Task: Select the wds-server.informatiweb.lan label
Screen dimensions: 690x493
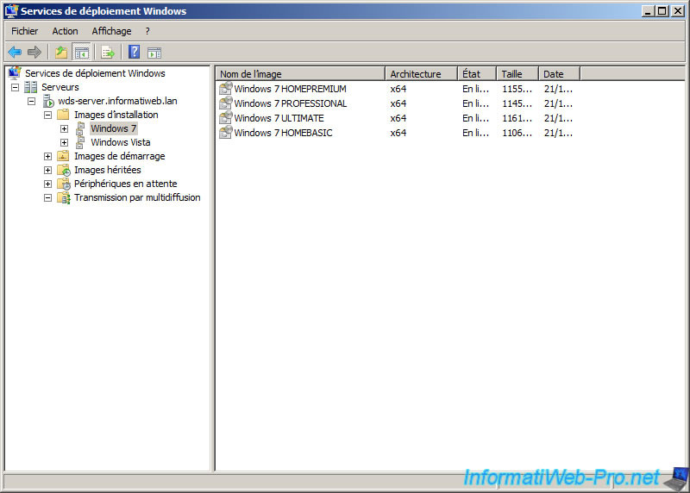Action: [x=117, y=101]
